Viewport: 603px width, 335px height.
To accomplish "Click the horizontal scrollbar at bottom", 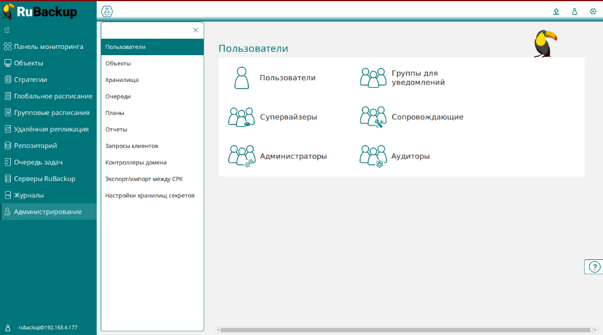I will 404,330.
